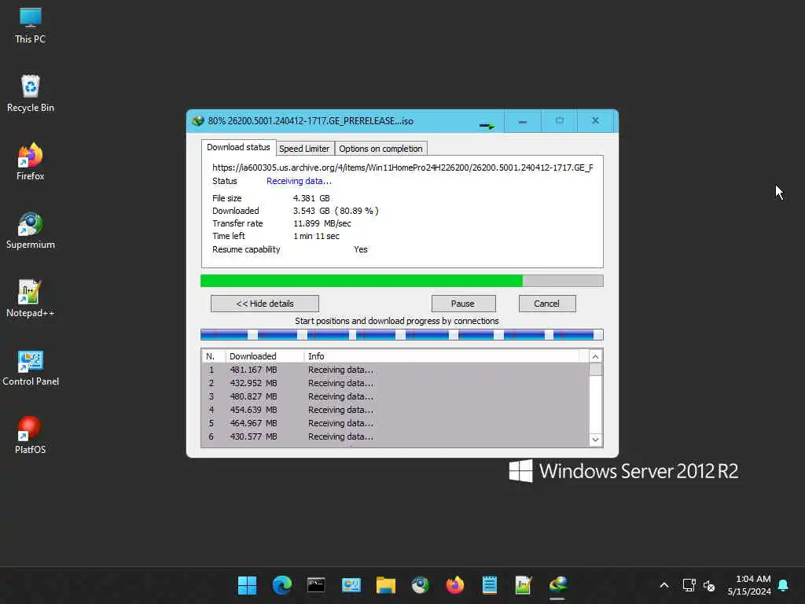The width and height of the screenshot is (805, 604).
Task: Click scroll up arrow in connections list
Action: click(x=596, y=356)
